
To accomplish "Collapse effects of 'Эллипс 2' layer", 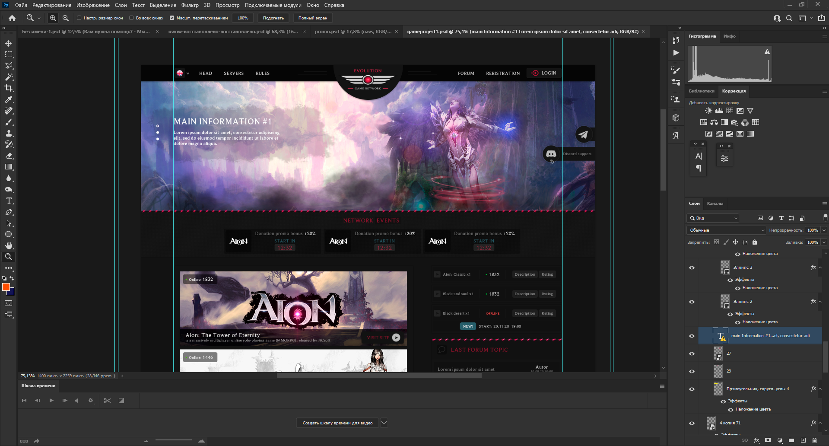I will coord(820,302).
